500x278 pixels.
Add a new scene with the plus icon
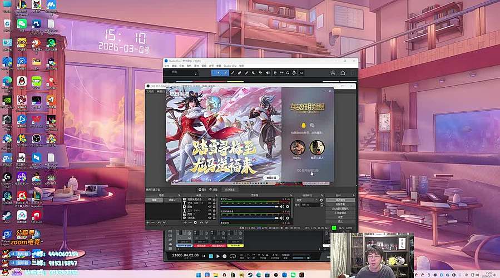click(147, 222)
